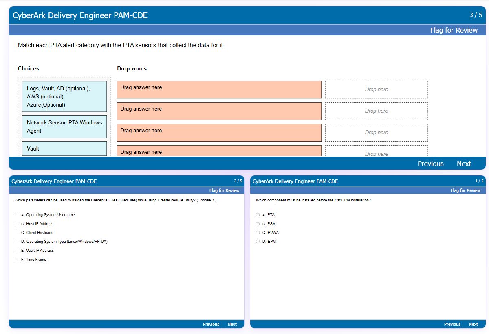Screen dimensions: 489x334
Task: Click the Choices heading
Action: [x=29, y=68]
